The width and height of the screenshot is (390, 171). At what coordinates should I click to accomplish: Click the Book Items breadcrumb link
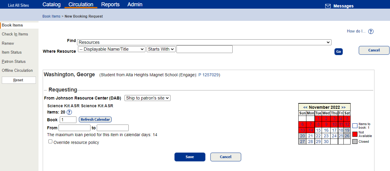51,16
